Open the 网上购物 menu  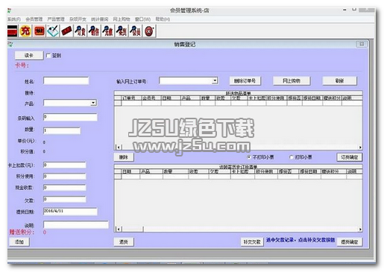click(122, 19)
